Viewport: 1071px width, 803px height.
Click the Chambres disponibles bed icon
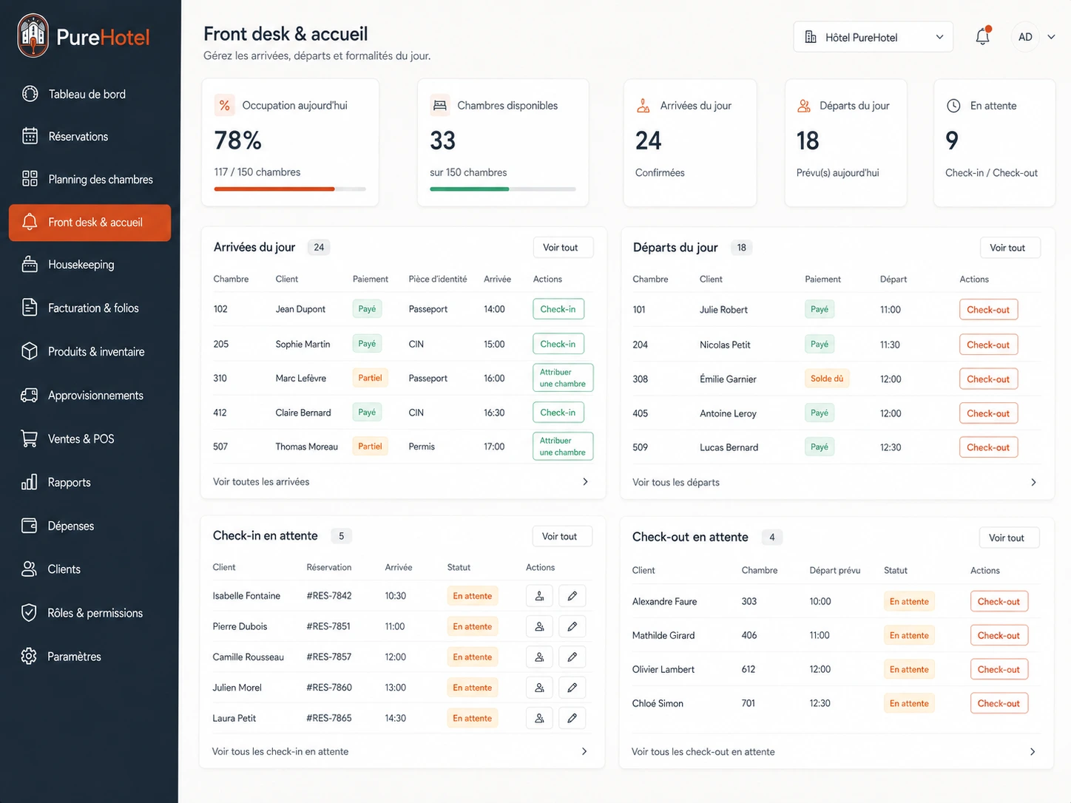point(440,105)
